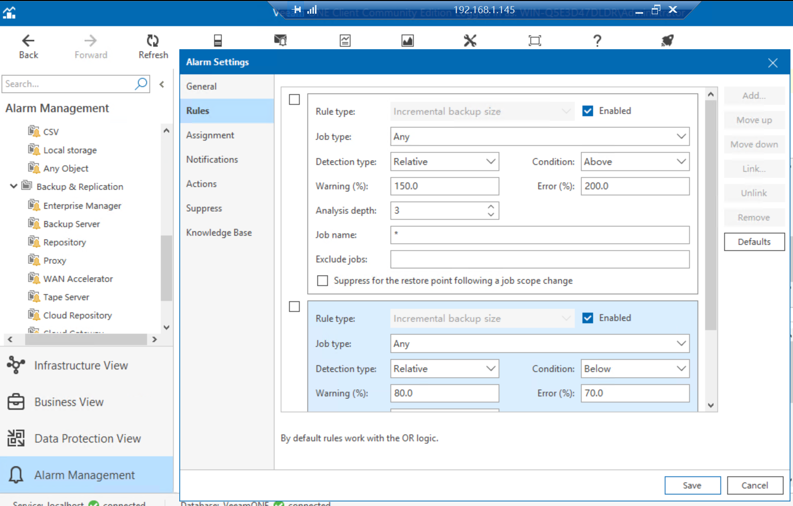The width and height of the screenshot is (793, 506).
Task: Click the Local storage alarm icon
Action: point(34,149)
